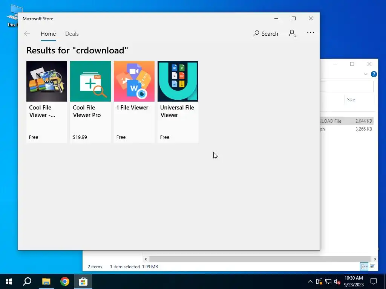Open File Explorer from the taskbar
This screenshot has width=386, height=289.
[x=46, y=281]
